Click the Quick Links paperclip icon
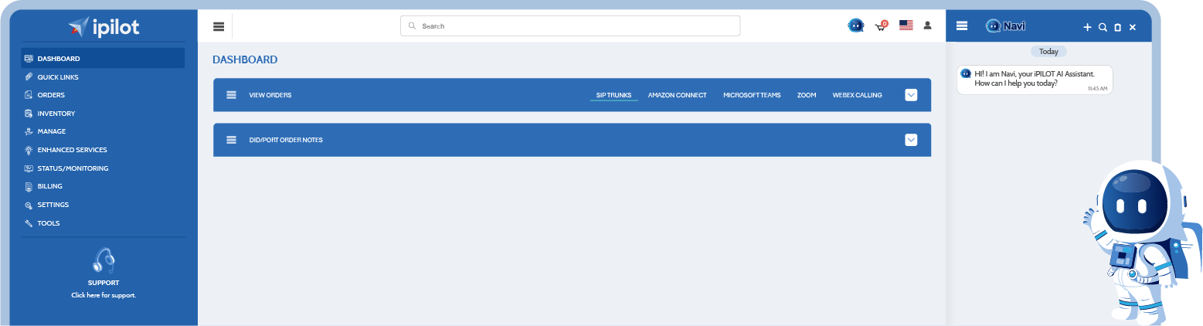This screenshot has height=326, width=1203. [29, 76]
